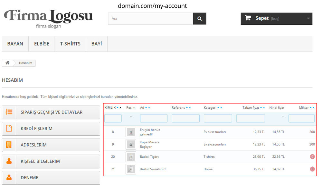
Task: Click thumbnail of Baskılı Sweatshirt
Action: click(x=131, y=169)
